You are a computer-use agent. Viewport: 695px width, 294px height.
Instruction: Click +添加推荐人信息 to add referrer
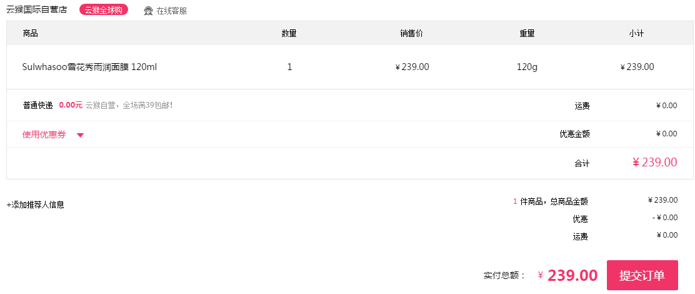(36, 205)
